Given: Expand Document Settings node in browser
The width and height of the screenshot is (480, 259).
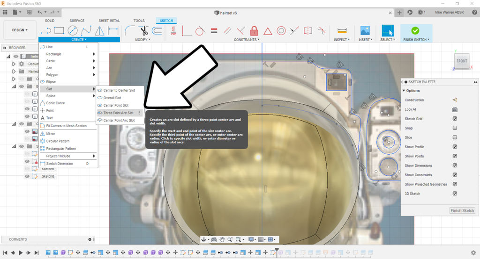Looking at the screenshot, I should (14, 64).
